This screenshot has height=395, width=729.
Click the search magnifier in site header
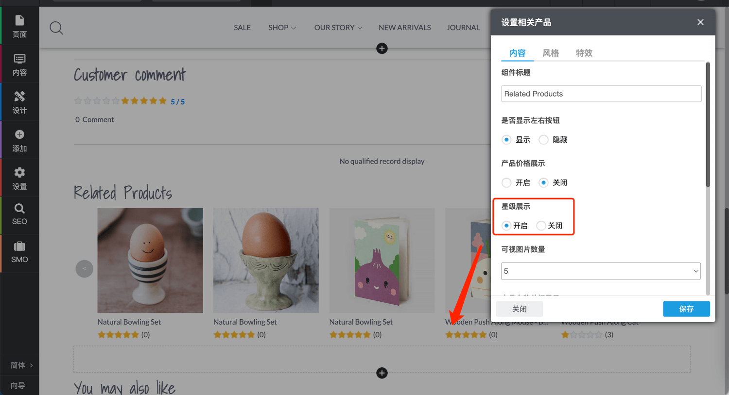coord(56,28)
